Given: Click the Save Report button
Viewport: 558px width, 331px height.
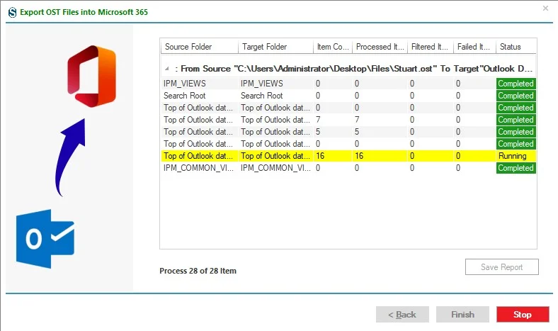Looking at the screenshot, I should coord(502,267).
